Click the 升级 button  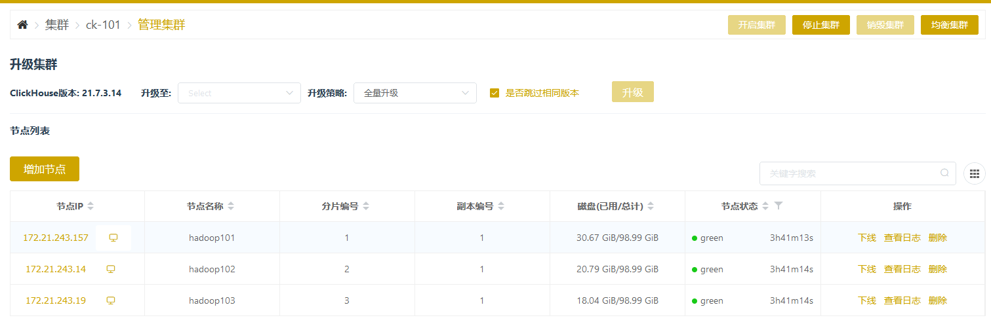[633, 92]
